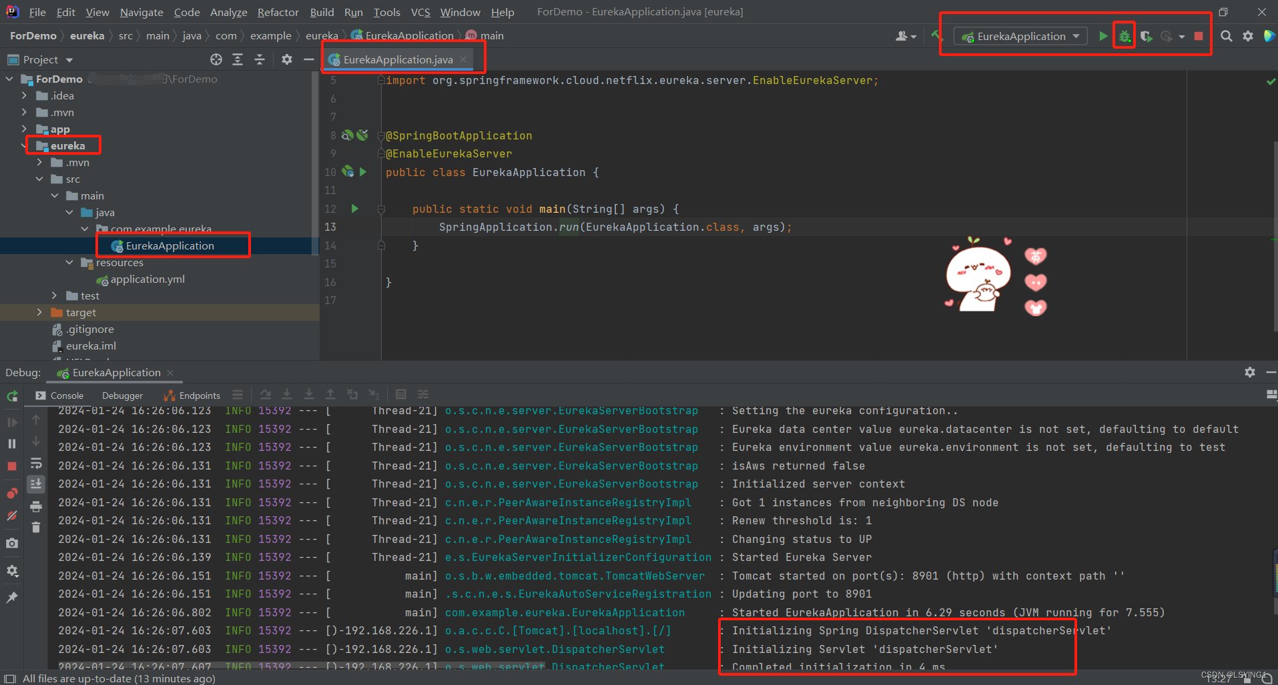
Task: Select the EurekaApplication.java editor tab
Action: click(398, 59)
